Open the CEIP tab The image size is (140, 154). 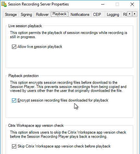tap(97, 15)
